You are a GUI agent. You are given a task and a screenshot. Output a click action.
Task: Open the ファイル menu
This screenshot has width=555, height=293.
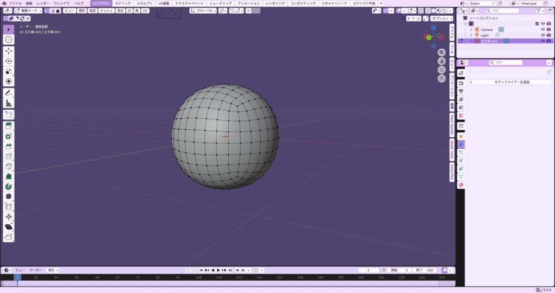click(15, 3)
